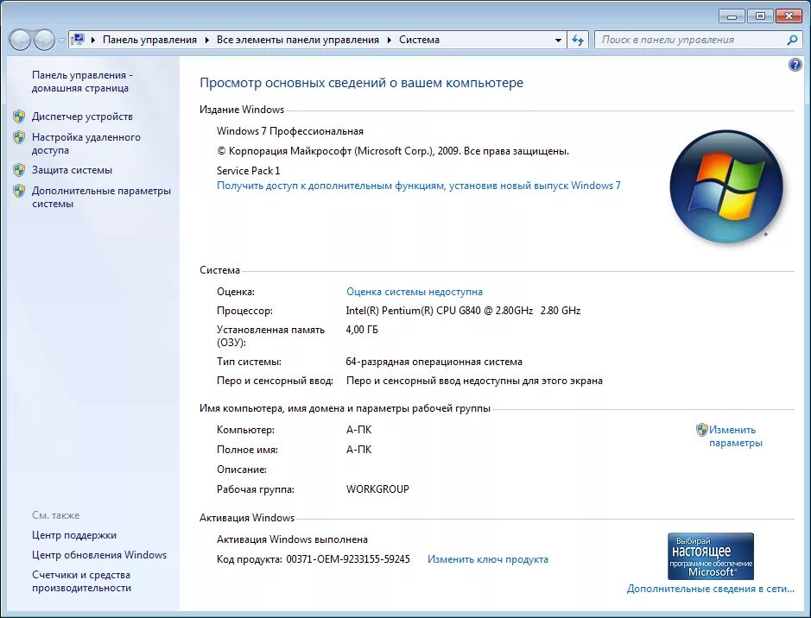Image resolution: width=811 pixels, height=618 pixels.
Task: Select the Компьютер name value А-ПК
Action: tap(359, 429)
